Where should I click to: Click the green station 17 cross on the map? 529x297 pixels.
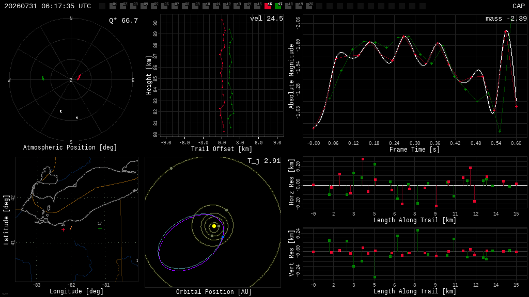[100, 228]
